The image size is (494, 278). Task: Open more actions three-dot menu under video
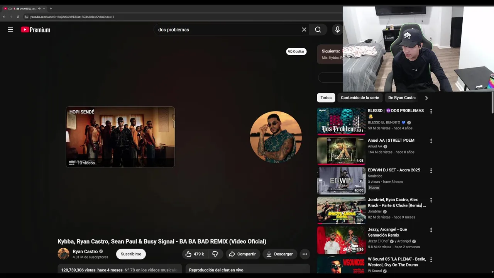[x=305, y=254]
